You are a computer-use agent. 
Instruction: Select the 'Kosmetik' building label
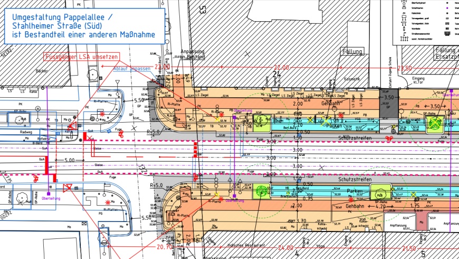click(352, 79)
